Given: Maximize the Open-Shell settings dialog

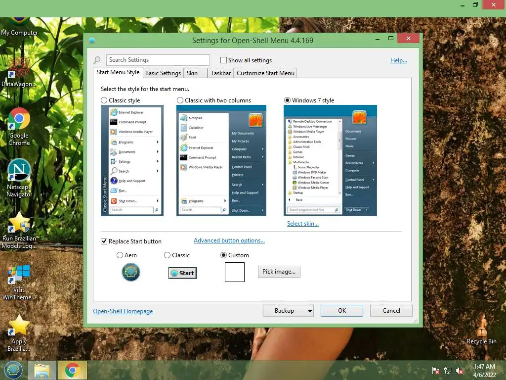Looking at the screenshot, I should pos(391,39).
